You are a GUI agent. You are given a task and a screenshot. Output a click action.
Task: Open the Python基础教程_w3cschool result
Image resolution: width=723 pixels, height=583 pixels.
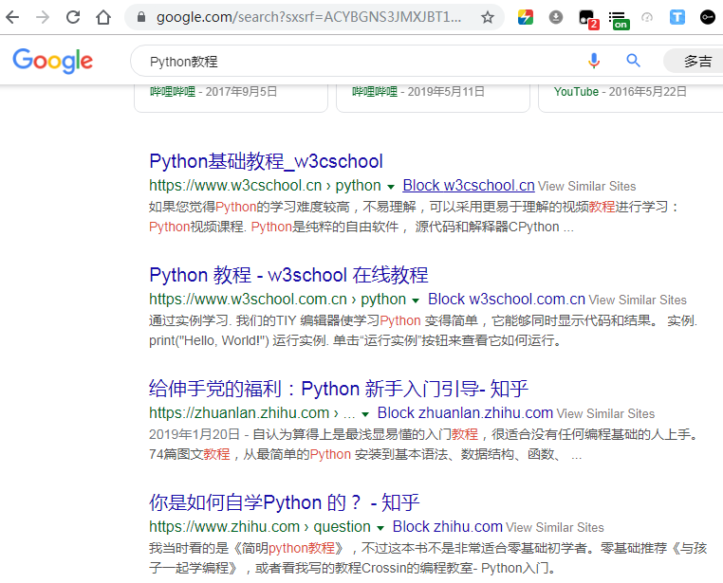tap(266, 162)
